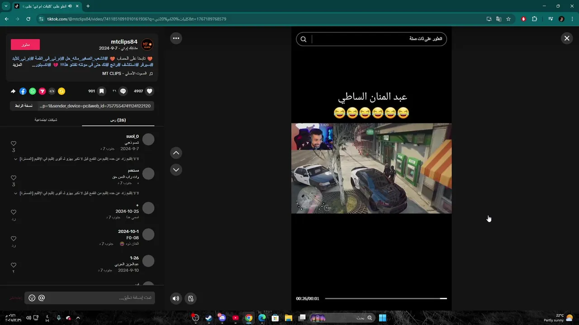This screenshot has width=579, height=325.
Task: Open the Windows Start button
Action: click(383, 318)
